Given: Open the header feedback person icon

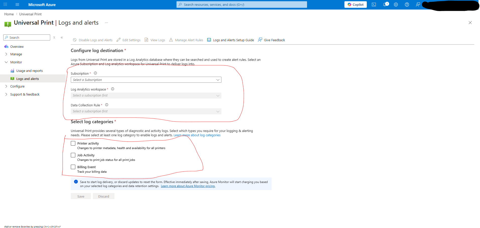Looking at the screenshot, I should coord(418,5).
